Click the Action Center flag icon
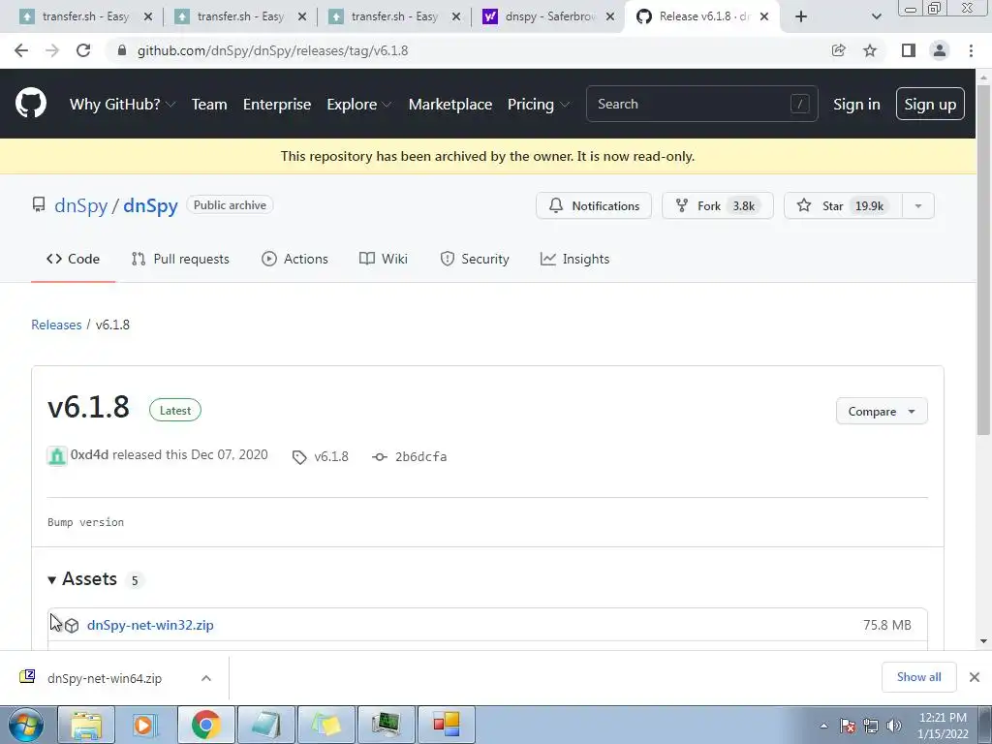Screen dimensions: 992x744 tap(847, 726)
